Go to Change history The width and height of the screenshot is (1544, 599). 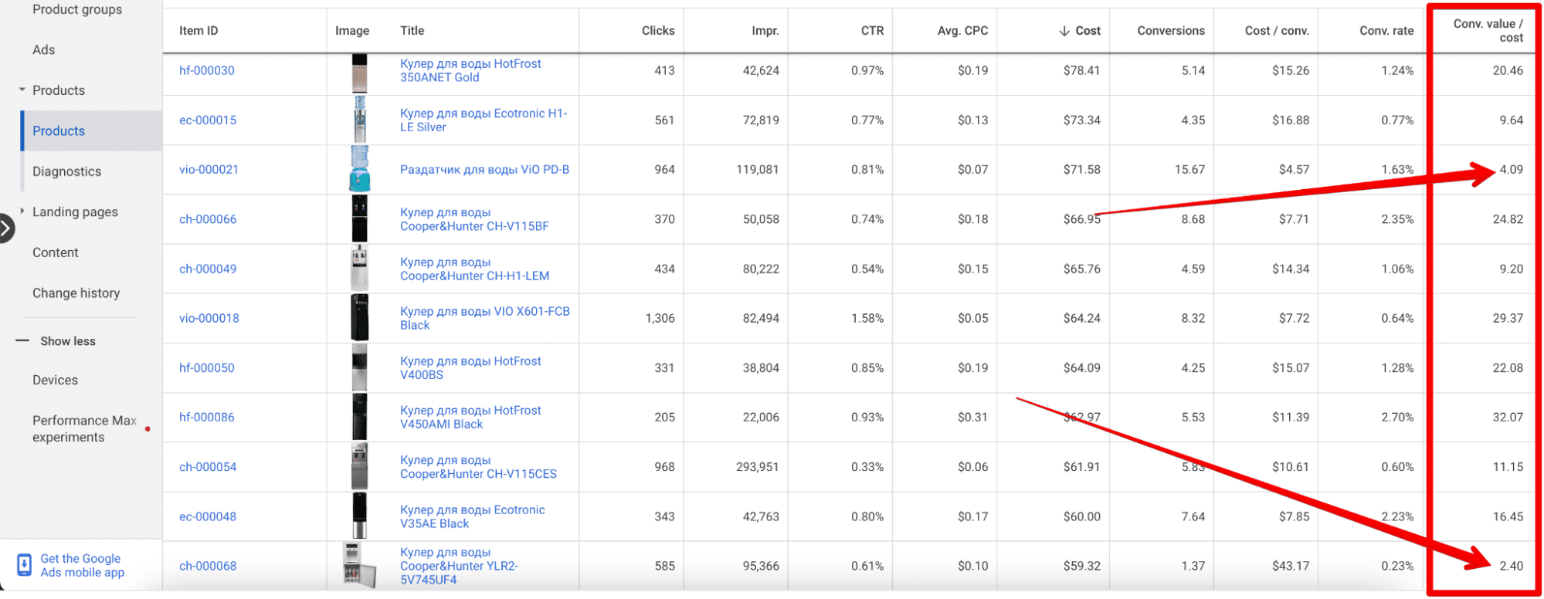pyautogui.click(x=76, y=293)
